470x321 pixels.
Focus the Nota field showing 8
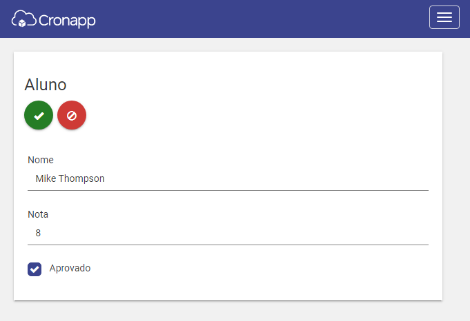pyautogui.click(x=228, y=233)
